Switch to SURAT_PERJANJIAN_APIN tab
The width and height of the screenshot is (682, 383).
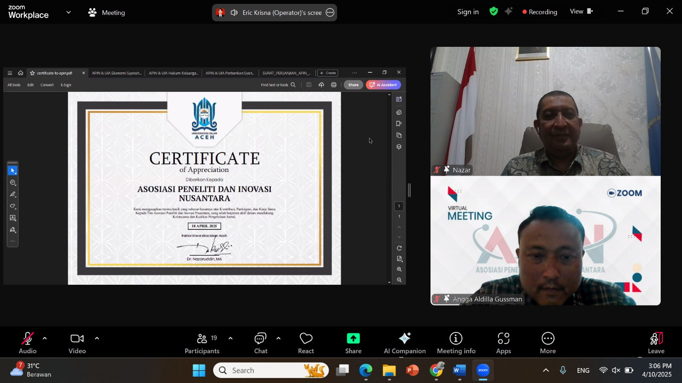point(286,73)
